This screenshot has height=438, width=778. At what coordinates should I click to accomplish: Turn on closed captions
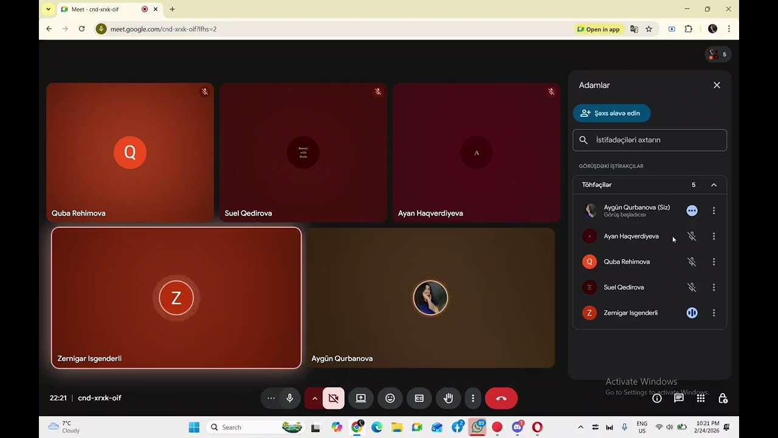click(419, 398)
